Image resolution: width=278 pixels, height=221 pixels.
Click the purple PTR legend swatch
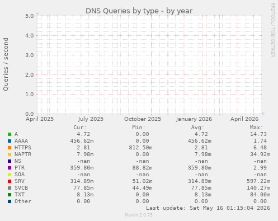(10, 168)
